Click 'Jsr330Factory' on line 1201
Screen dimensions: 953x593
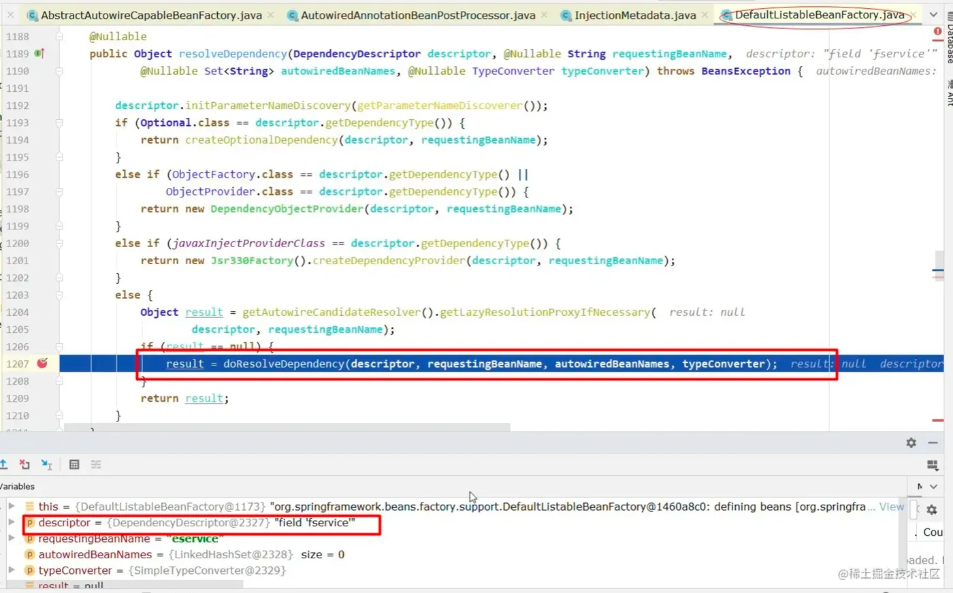point(252,260)
